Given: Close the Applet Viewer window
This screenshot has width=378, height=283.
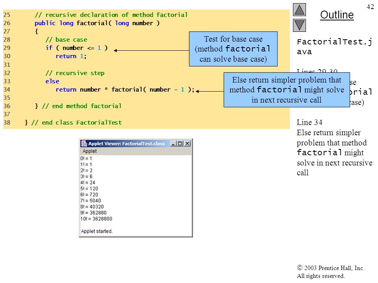Looking at the screenshot, I should [187, 144].
